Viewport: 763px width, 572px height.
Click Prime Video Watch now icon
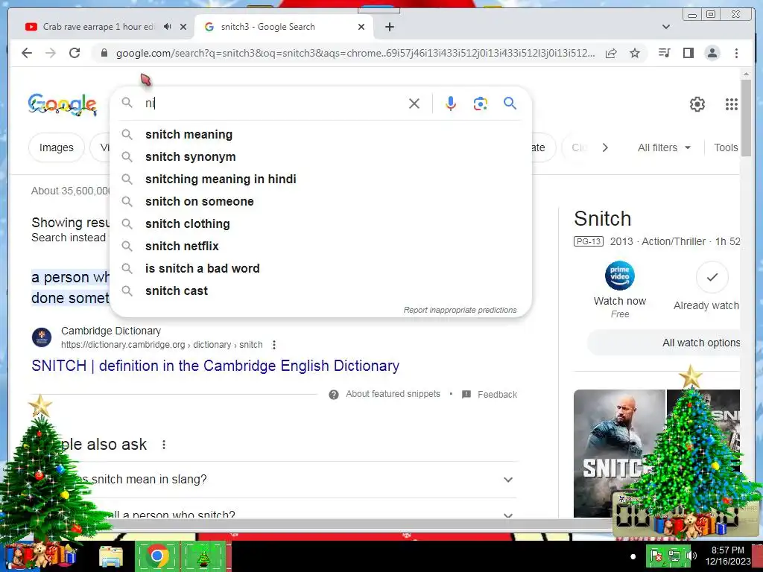click(619, 276)
